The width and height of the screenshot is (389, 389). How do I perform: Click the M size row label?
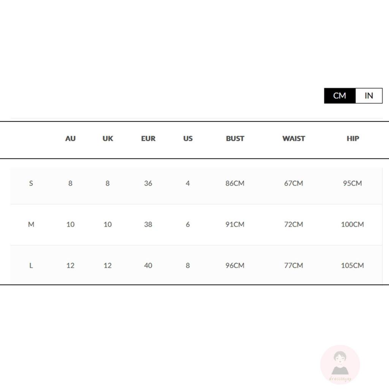31,225
